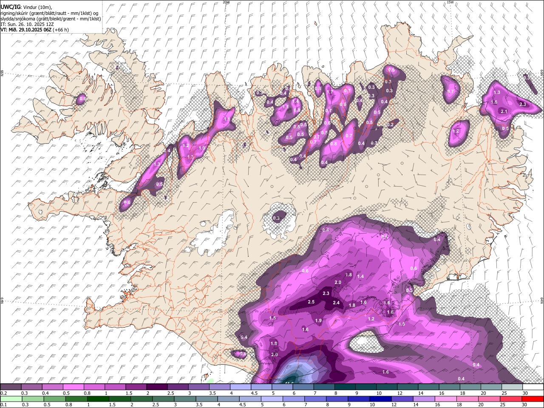
Task: Click the 'UWC/IG: Vindur (10m)' title line
Action: 26,7
